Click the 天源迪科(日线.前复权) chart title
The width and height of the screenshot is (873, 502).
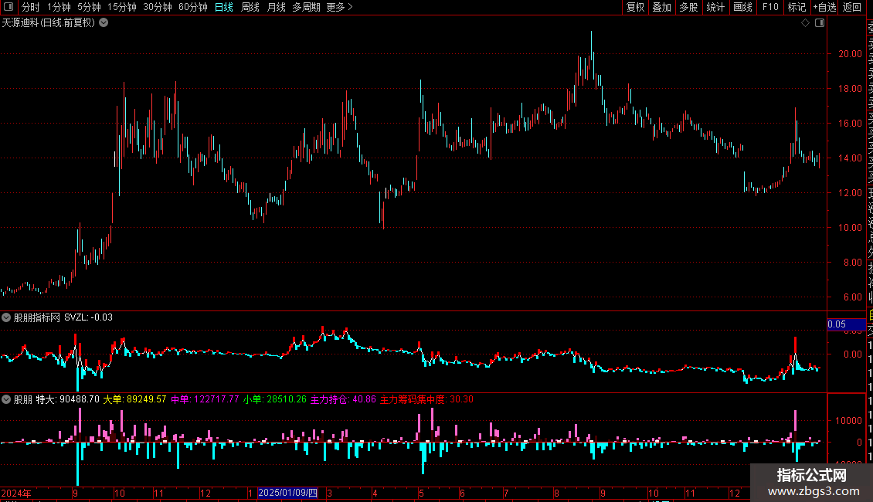[x=49, y=23]
